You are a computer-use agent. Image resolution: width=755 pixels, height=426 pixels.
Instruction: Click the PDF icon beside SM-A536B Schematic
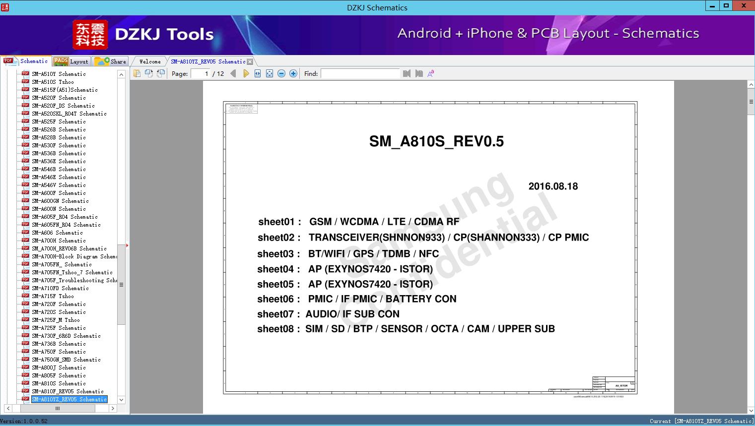[25, 153]
